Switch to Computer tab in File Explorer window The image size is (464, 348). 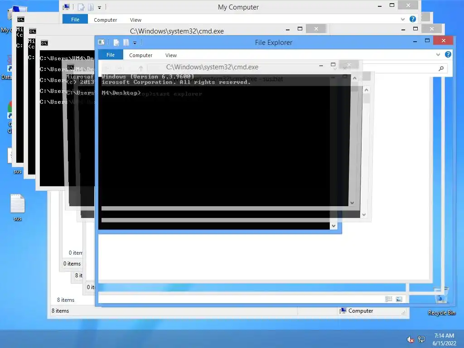click(x=140, y=55)
